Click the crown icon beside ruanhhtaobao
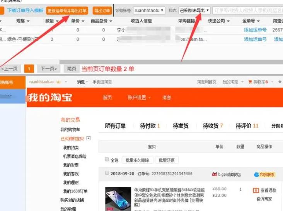The width and height of the screenshot is (283, 211). pyautogui.click(x=59, y=82)
